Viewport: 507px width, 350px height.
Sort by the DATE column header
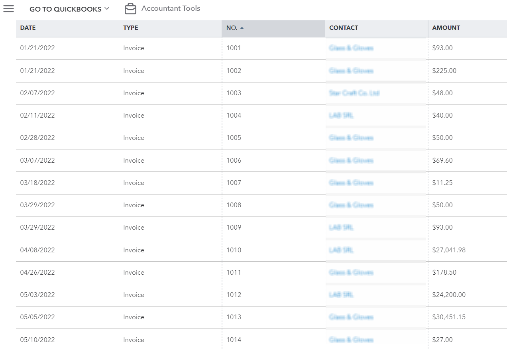[x=67, y=28]
